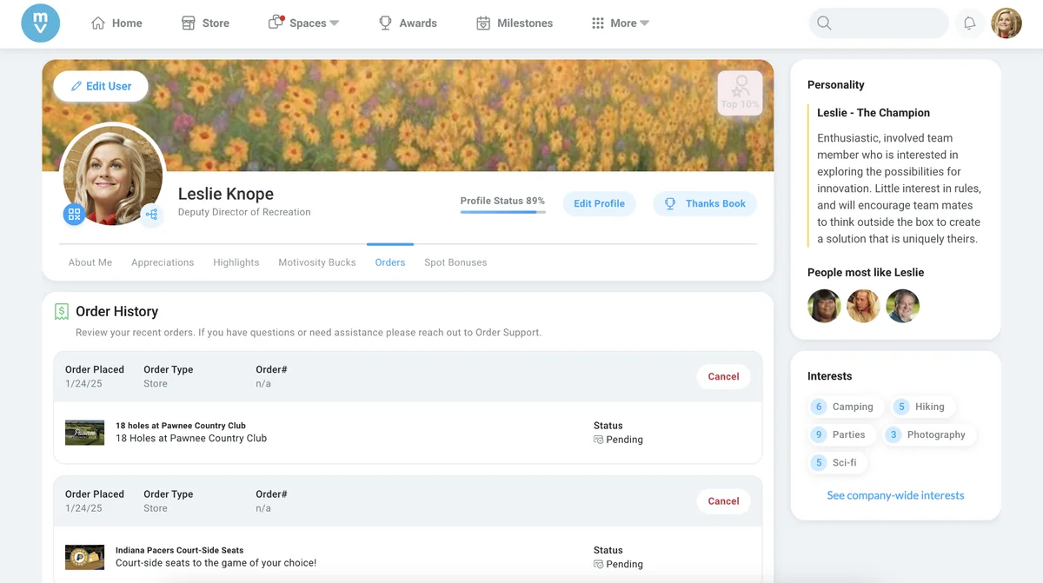Switch to the Spot Bonuses tab
Screen dimensions: 1043x583
point(455,262)
